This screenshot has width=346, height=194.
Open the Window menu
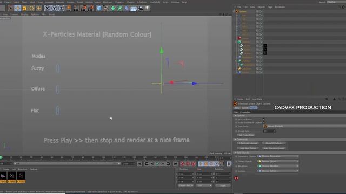175,2
